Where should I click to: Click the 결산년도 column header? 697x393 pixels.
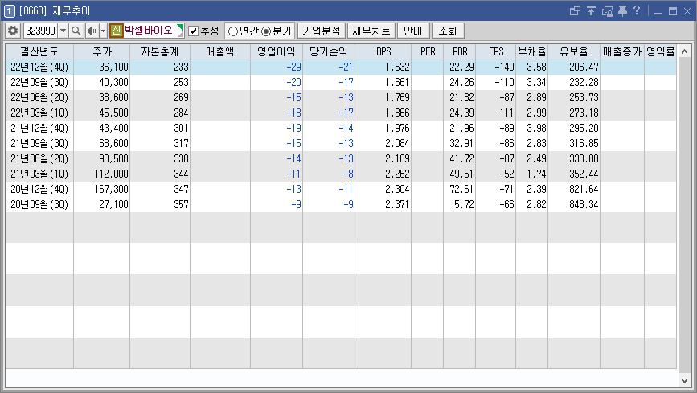coord(39,51)
